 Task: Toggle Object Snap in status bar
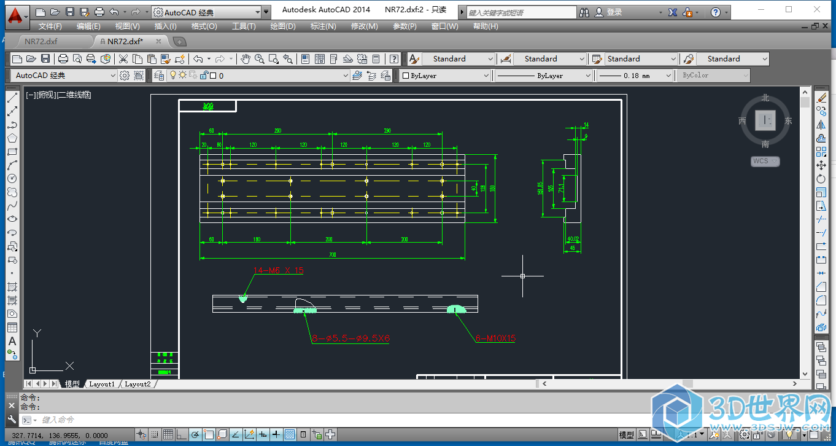click(208, 435)
